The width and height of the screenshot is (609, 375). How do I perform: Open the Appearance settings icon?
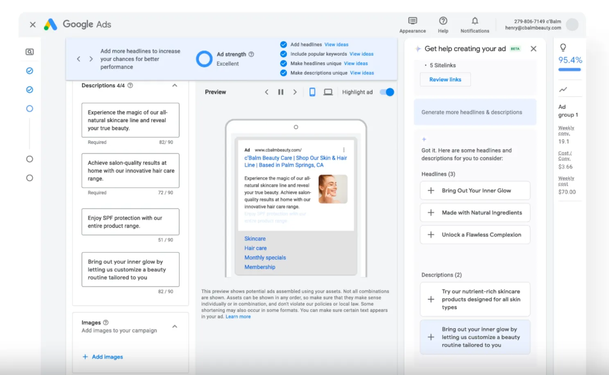[413, 21]
